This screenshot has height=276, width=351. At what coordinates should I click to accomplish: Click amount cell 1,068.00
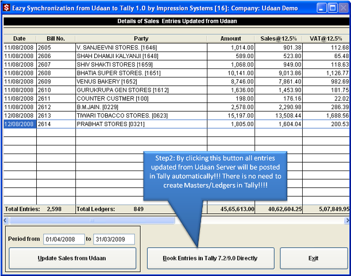(x=231, y=64)
